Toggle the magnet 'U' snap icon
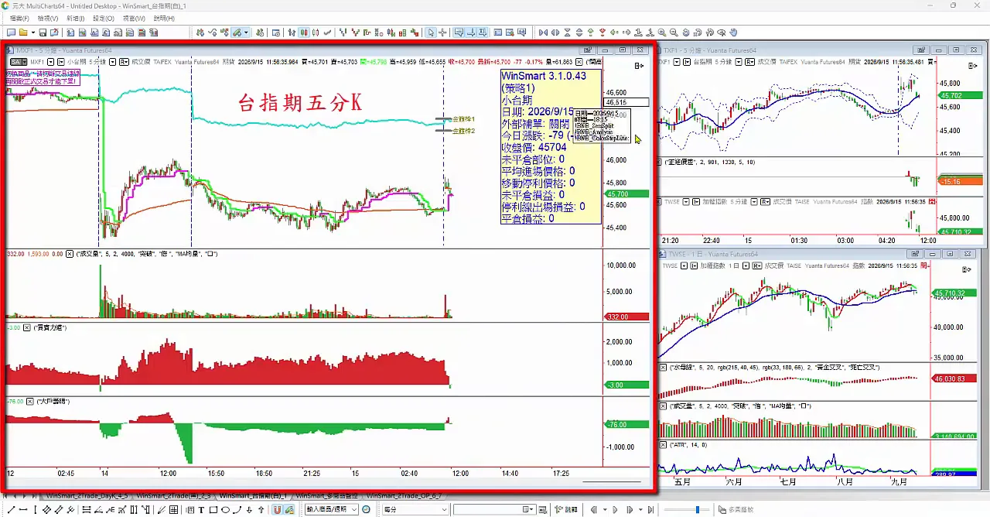This screenshot has height=517, width=990. pyautogui.click(x=277, y=510)
